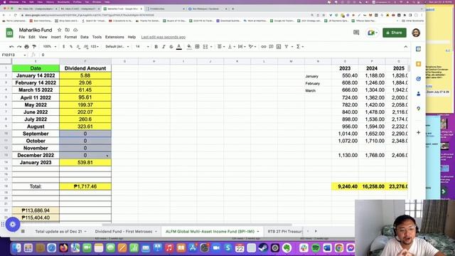Click the Print icon in the toolbar
Image resolution: width=455 pixels, height=256 pixels.
point(27,47)
